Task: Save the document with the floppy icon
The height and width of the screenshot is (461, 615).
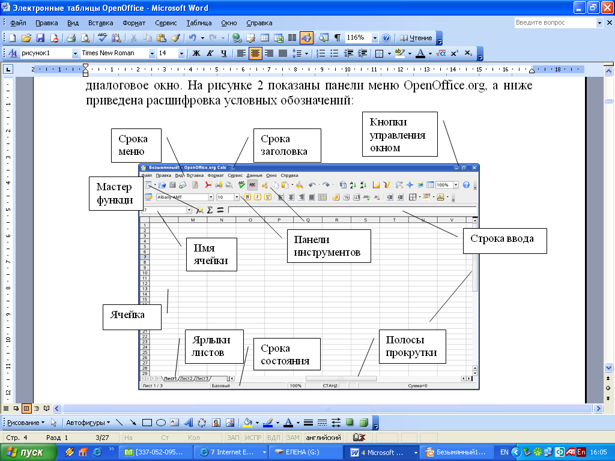Action: [x=40, y=38]
